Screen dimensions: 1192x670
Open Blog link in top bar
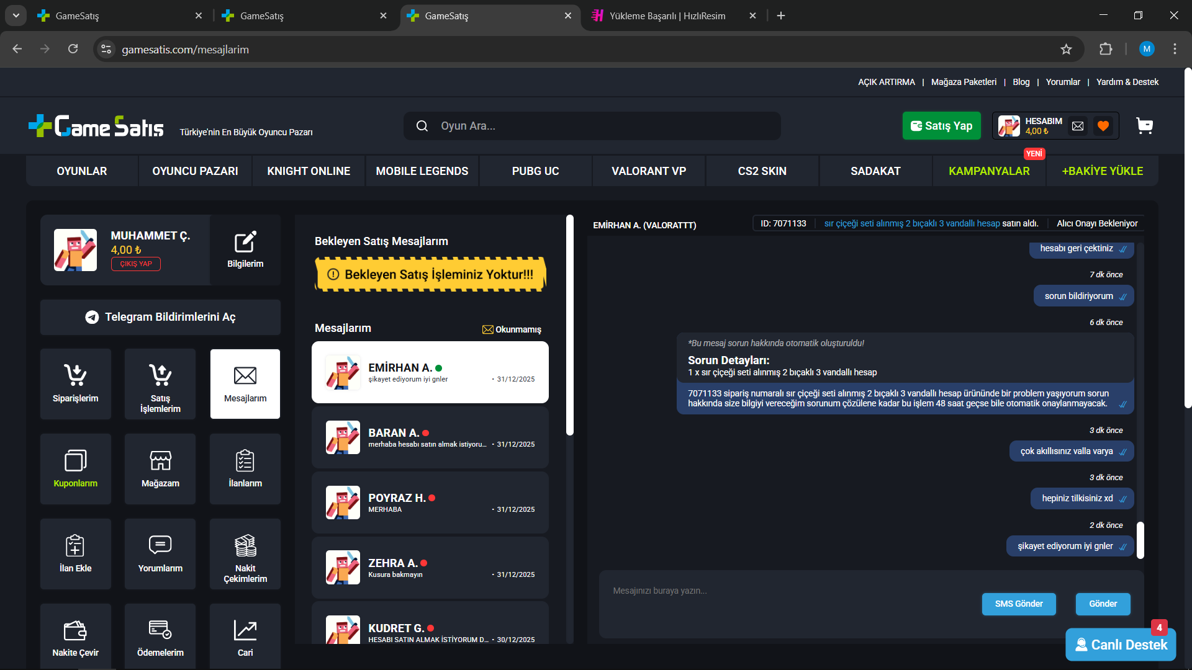[x=1021, y=82]
